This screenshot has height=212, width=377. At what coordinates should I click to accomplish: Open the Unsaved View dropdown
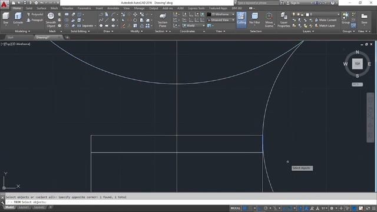[x=221, y=20]
